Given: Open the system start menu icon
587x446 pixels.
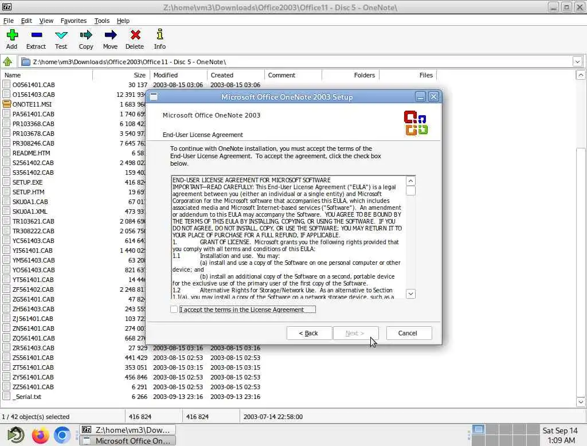Looking at the screenshot, I should pos(16,435).
